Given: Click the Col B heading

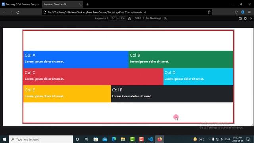Looking at the screenshot, I should [x=135, y=55].
